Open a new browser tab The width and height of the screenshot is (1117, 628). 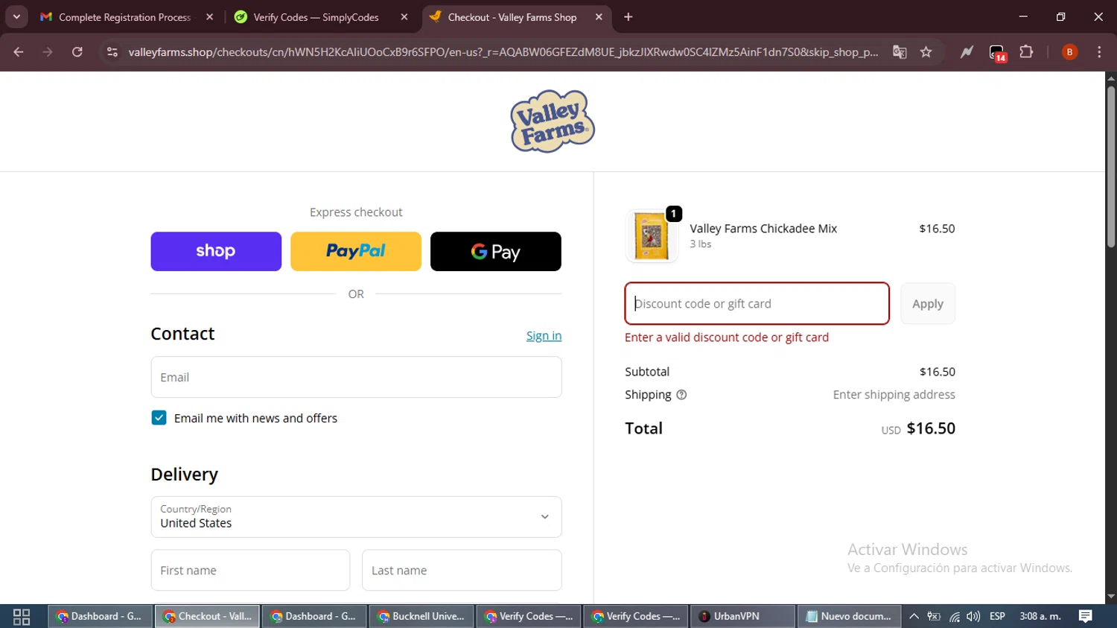pos(628,16)
